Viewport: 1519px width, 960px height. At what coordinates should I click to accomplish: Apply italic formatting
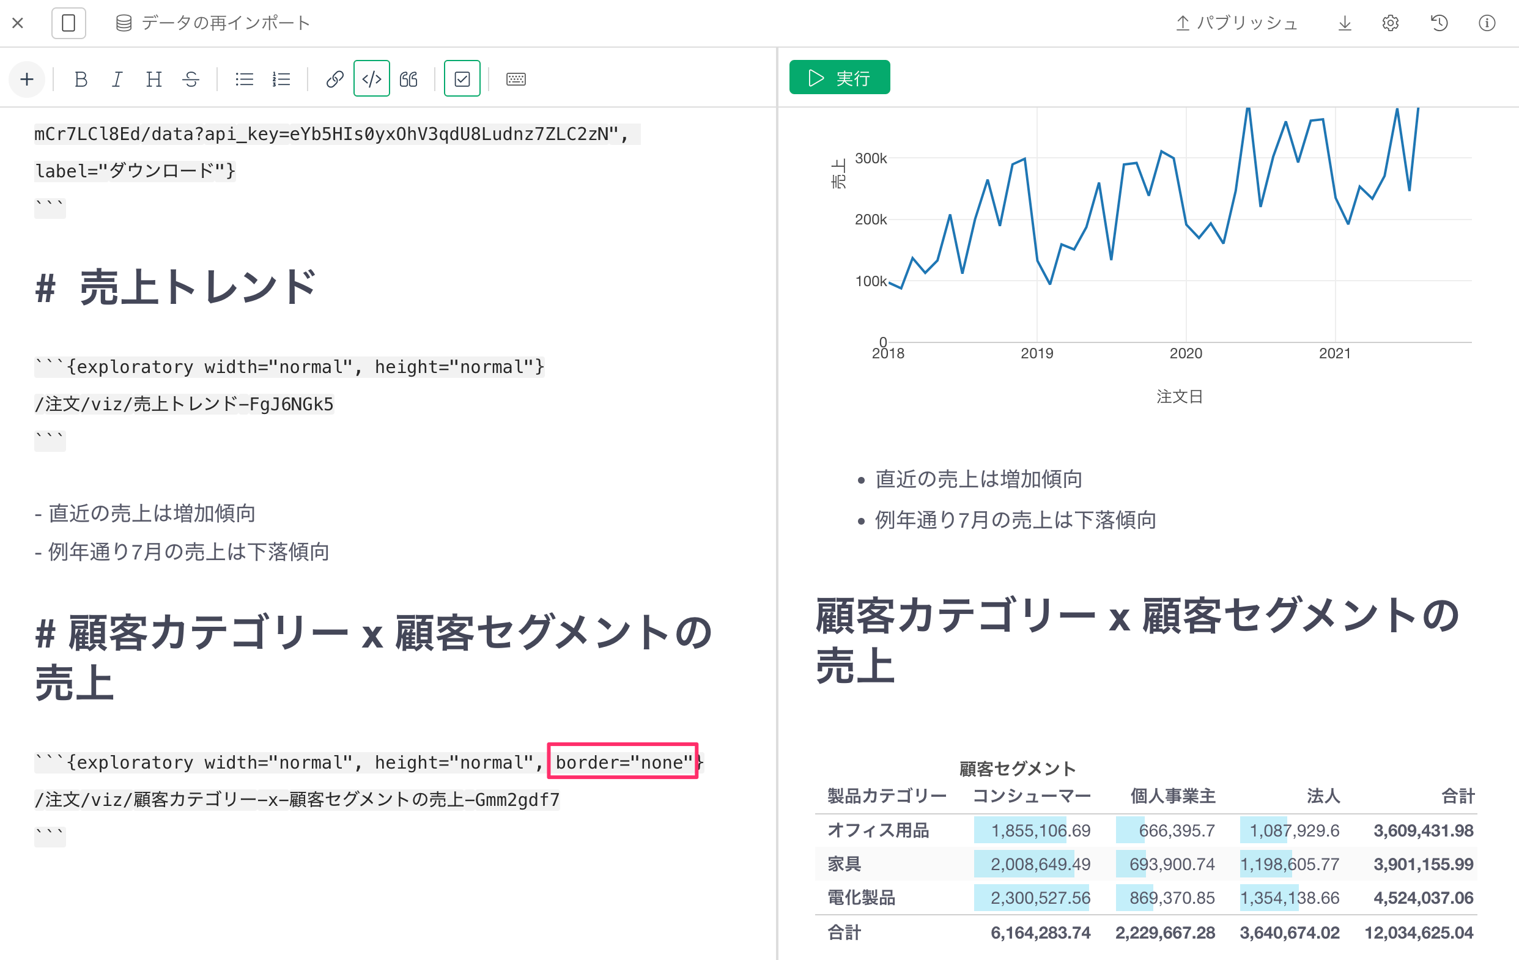(117, 79)
